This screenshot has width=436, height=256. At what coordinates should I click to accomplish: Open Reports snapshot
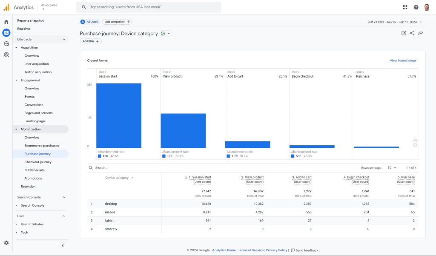[30, 20]
